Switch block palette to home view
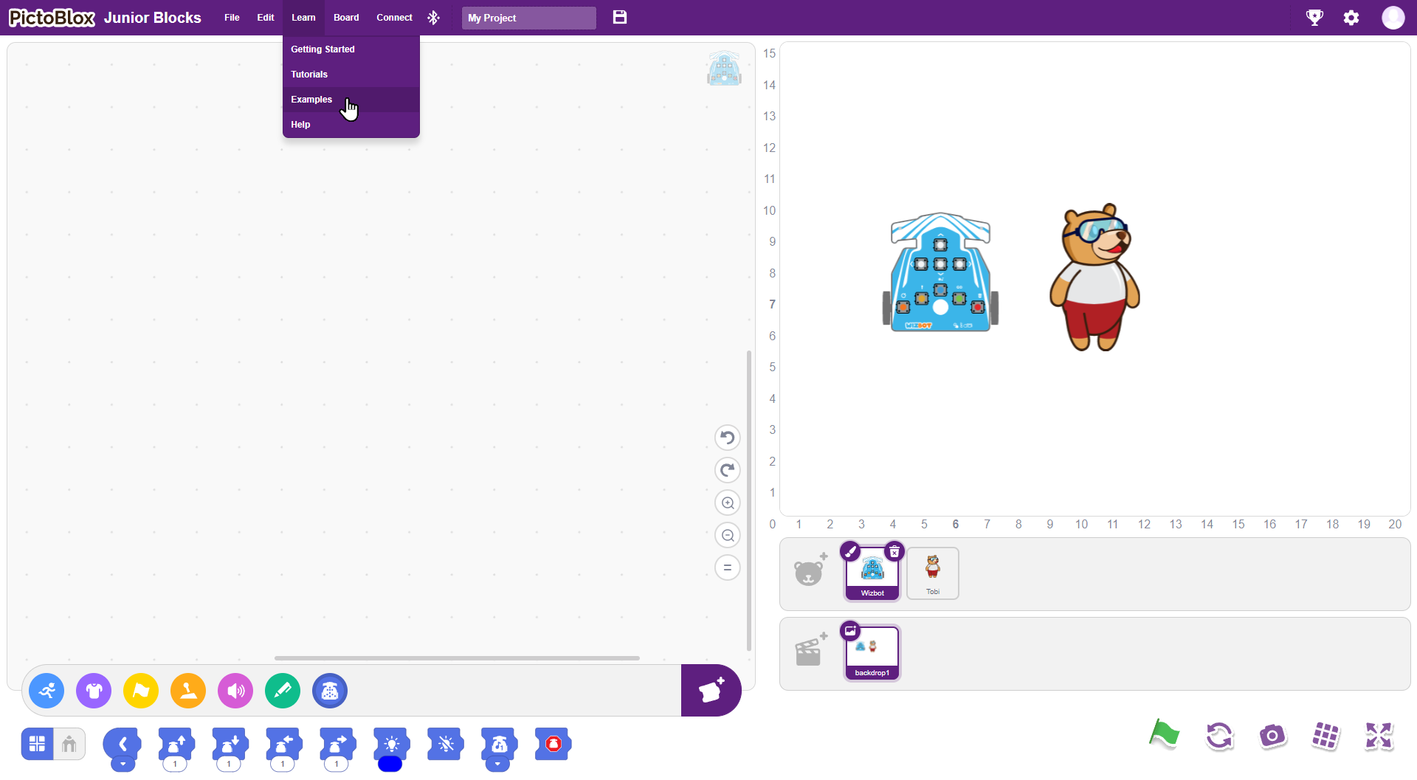 (69, 744)
